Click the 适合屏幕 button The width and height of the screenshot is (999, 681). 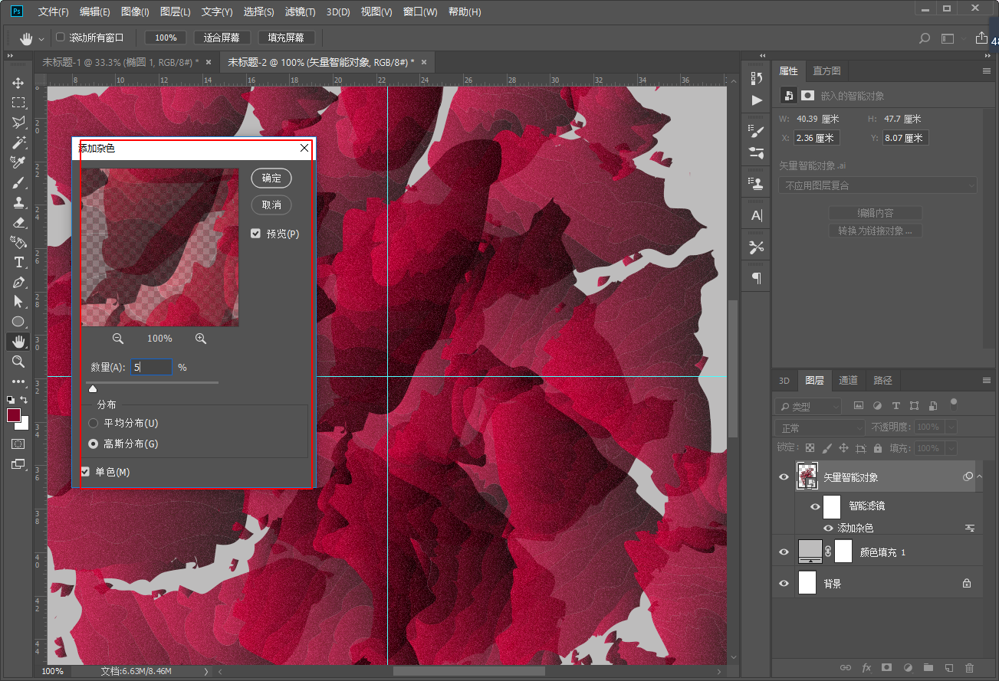click(222, 38)
